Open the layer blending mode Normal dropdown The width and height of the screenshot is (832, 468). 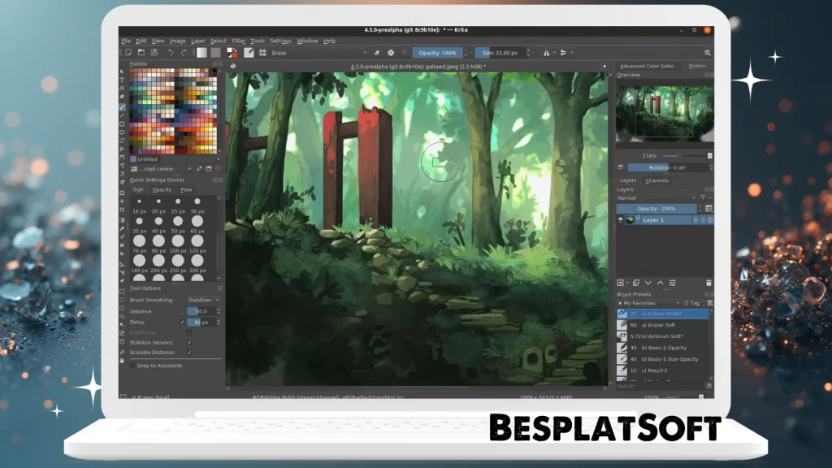[654, 197]
